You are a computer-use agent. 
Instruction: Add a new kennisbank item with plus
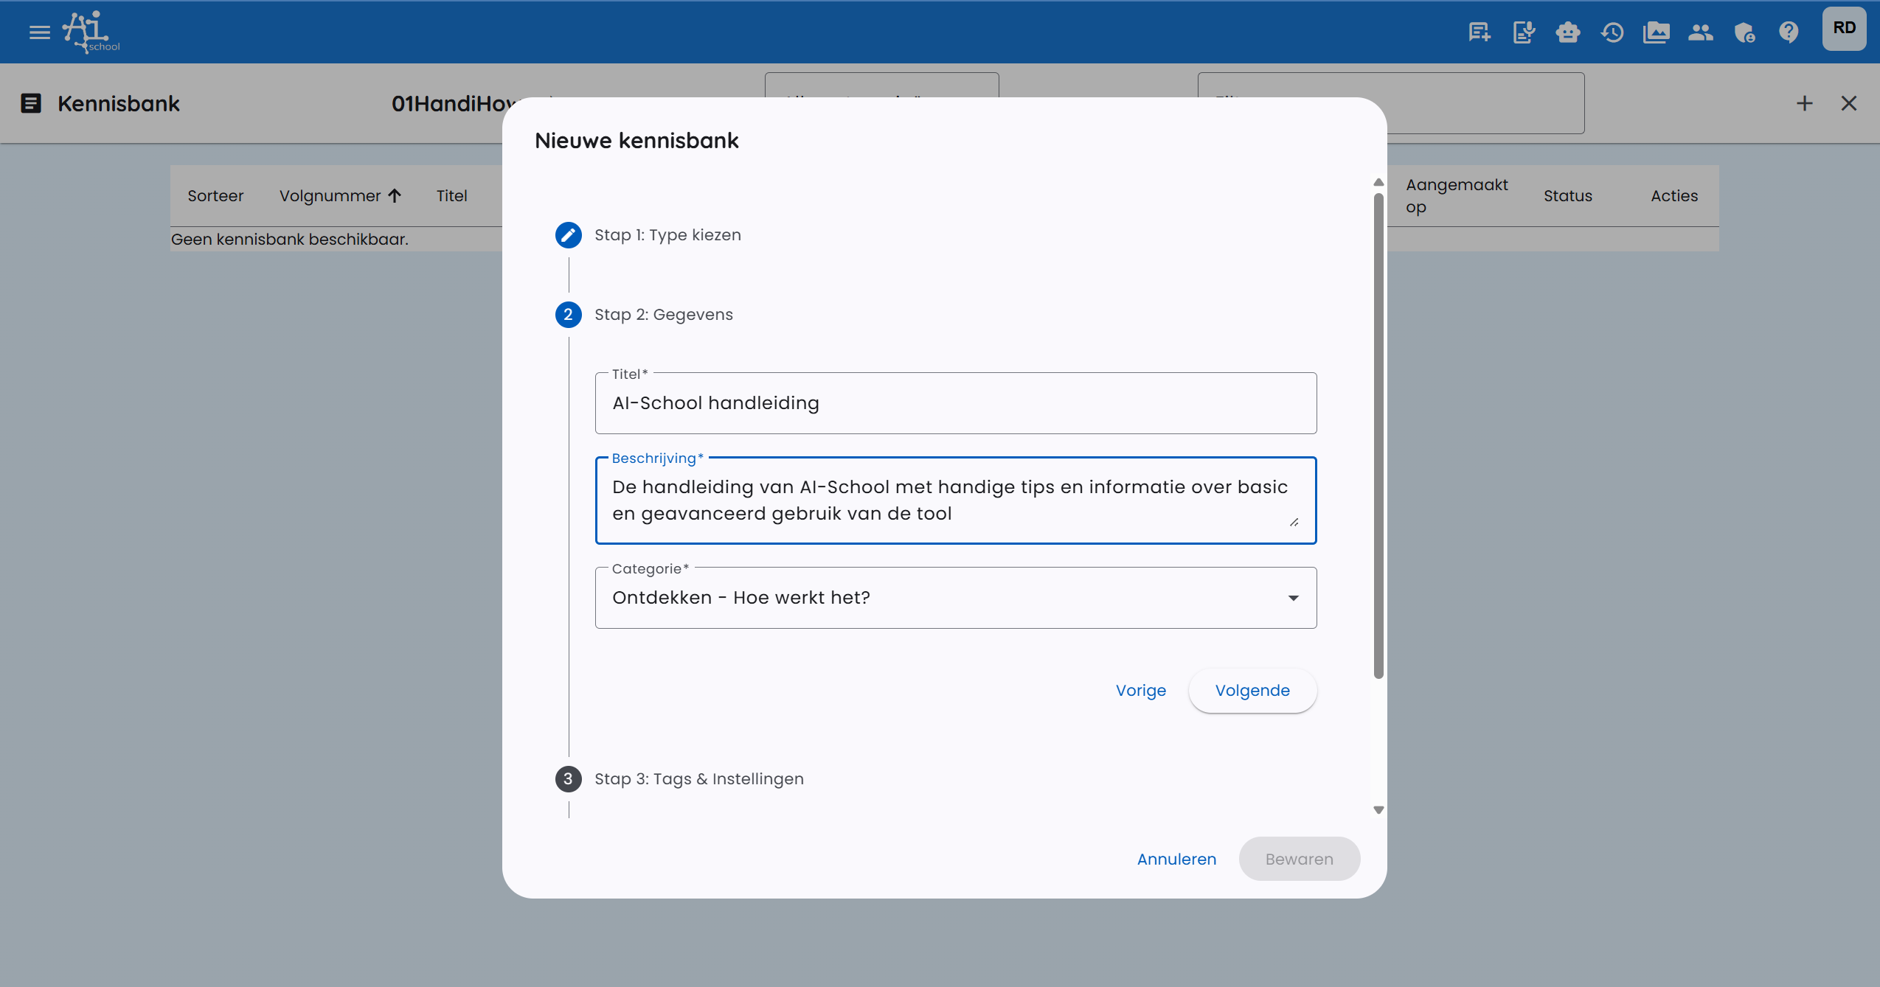click(x=1805, y=103)
